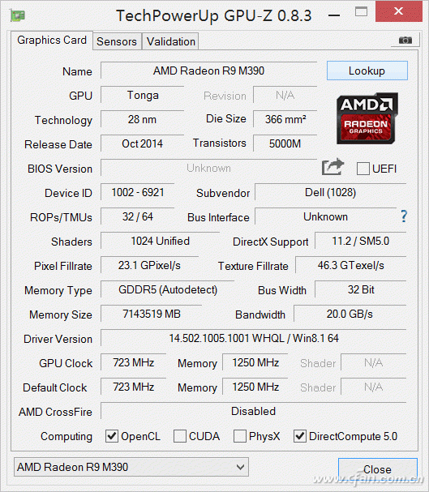Image resolution: width=429 pixels, height=492 pixels.
Task: Click the Driver Version text field
Action: coord(254,338)
